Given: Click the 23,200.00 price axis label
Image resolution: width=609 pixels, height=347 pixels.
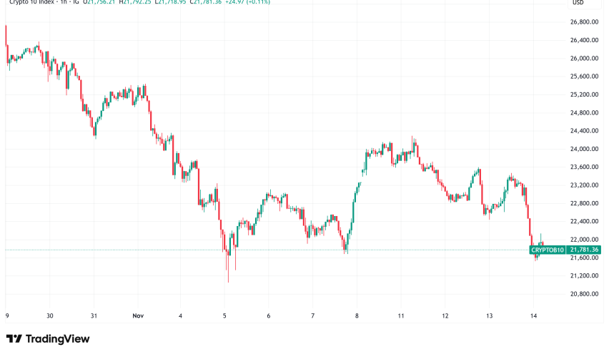Looking at the screenshot, I should click(x=584, y=185).
